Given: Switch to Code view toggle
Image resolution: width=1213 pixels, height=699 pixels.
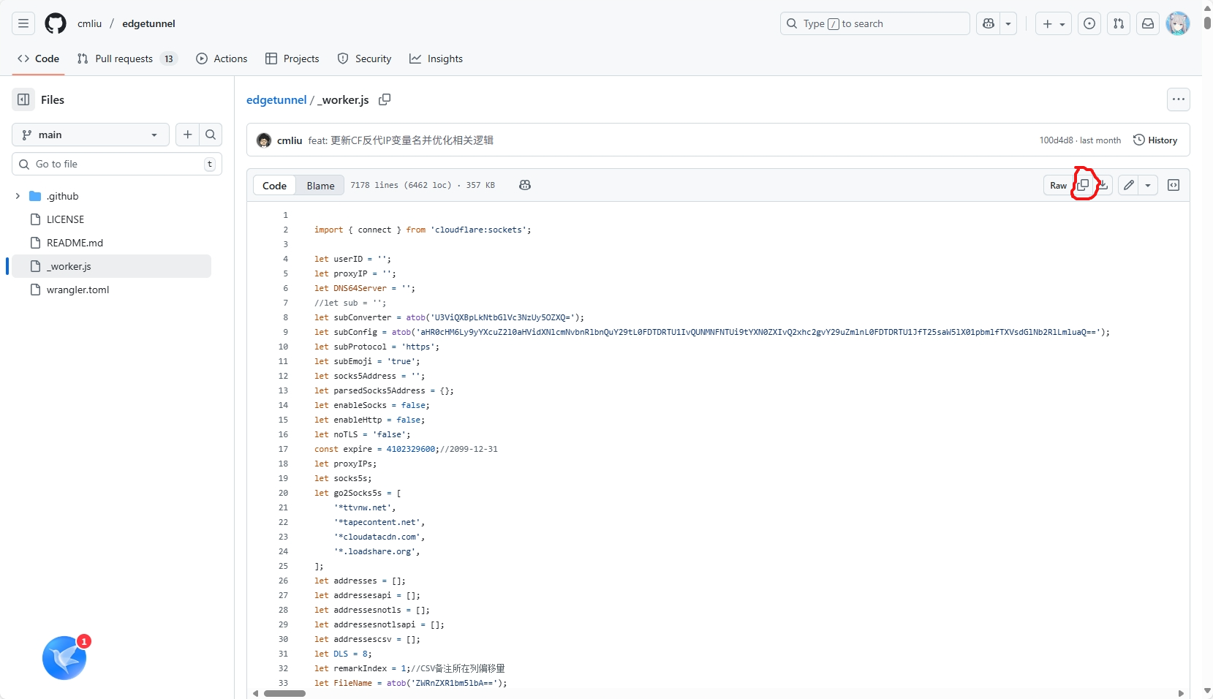Looking at the screenshot, I should point(274,185).
